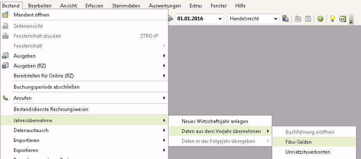Click the green phone icon beside Anrufen
361x159 pixels.
coord(5,98)
